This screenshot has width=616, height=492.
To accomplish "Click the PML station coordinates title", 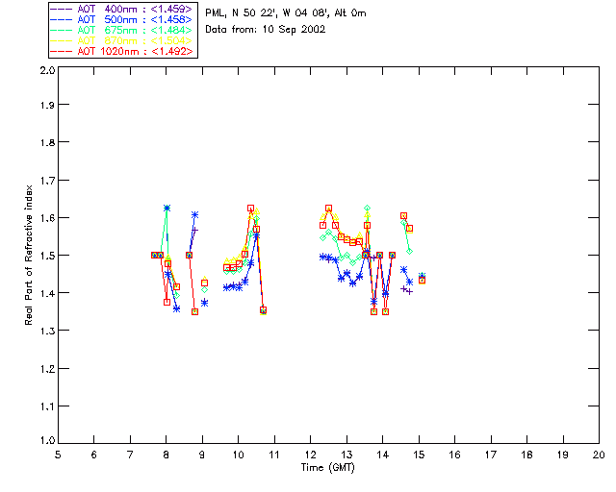I will (x=286, y=12).
